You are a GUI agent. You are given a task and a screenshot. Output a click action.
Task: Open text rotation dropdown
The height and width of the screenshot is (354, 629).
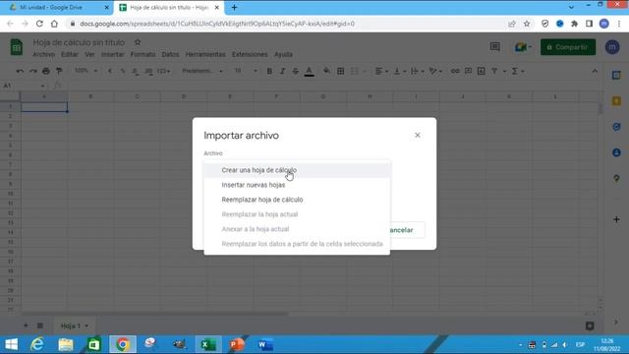coord(435,71)
